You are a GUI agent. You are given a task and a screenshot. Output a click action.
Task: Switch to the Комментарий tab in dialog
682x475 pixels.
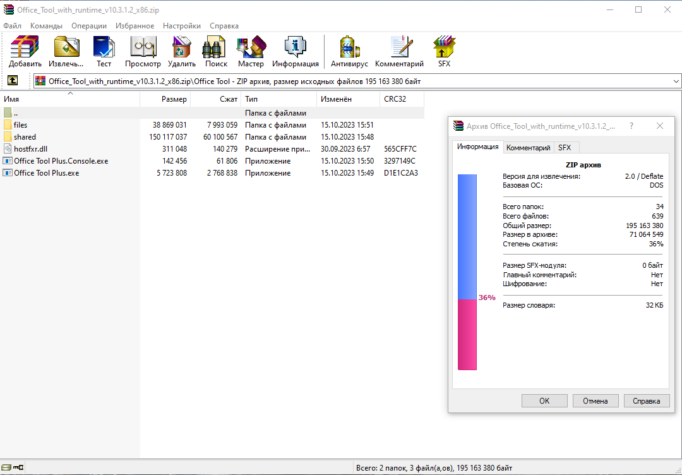coord(528,147)
